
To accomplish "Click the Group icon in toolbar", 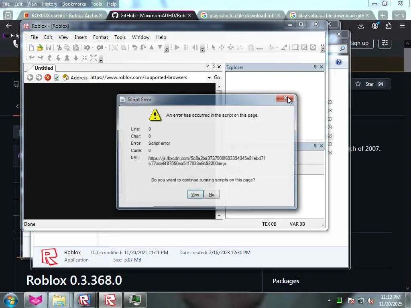I will click(x=115, y=47).
